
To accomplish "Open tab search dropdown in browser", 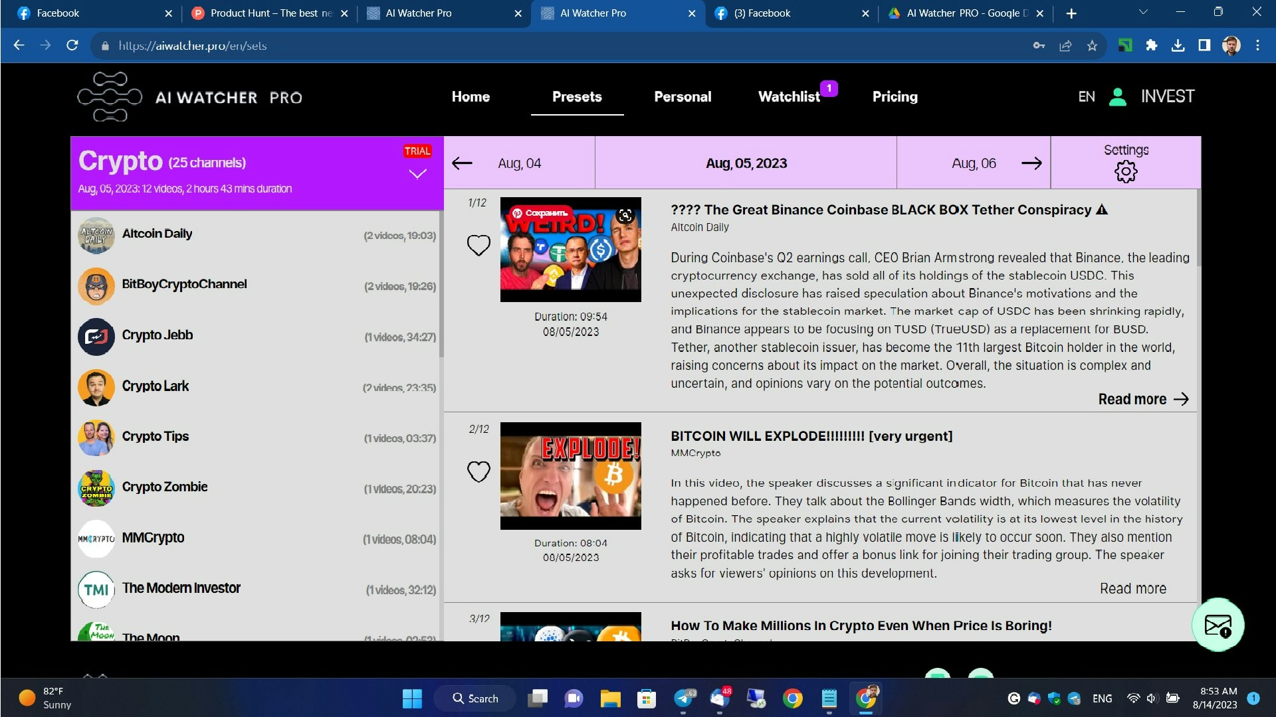I will pos(1143,13).
